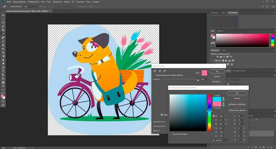
Task: Choose the Eraser tool
Action: [x=3, y=52]
